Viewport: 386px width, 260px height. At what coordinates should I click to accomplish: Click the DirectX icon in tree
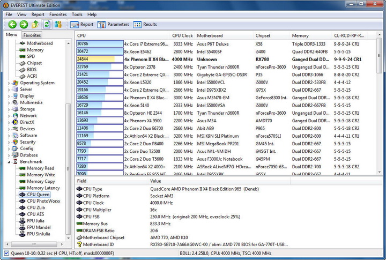15,122
